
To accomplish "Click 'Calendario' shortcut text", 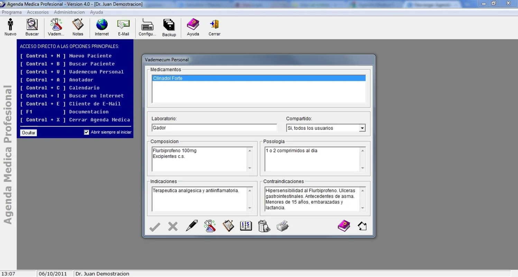I will 84,88.
